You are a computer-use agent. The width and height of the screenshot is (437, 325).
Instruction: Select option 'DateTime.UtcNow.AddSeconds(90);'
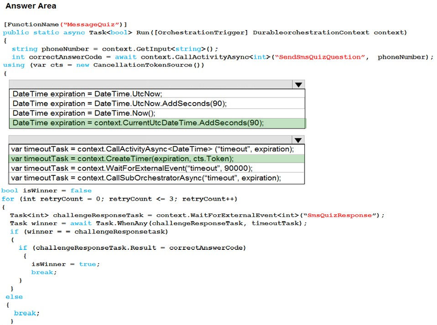tap(157, 103)
